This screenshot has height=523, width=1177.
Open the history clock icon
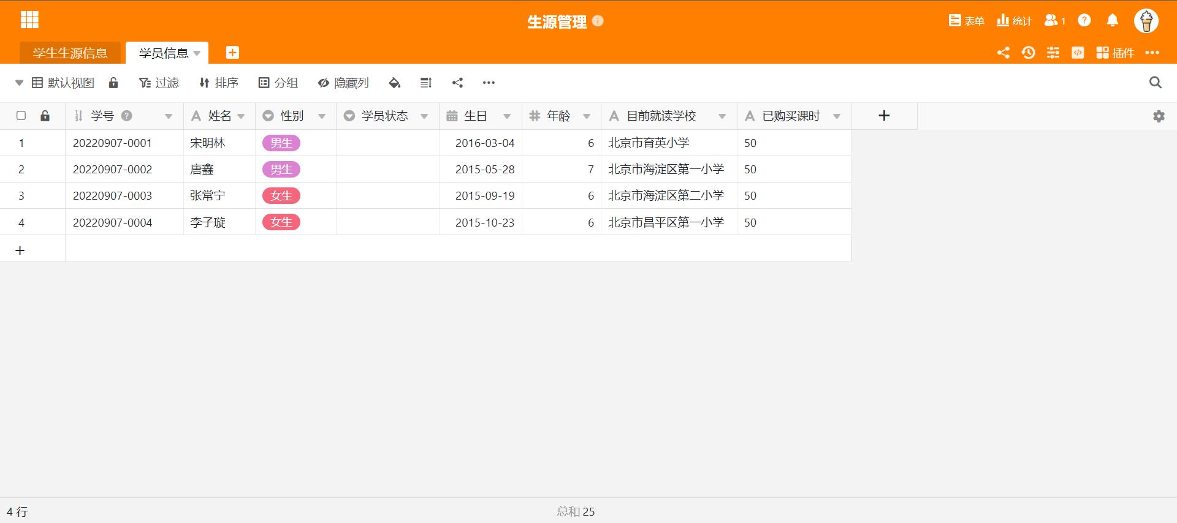(1029, 53)
